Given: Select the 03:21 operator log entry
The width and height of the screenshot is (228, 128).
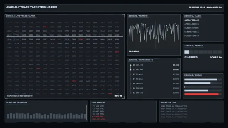Looking at the screenshot, I should click(173, 106).
